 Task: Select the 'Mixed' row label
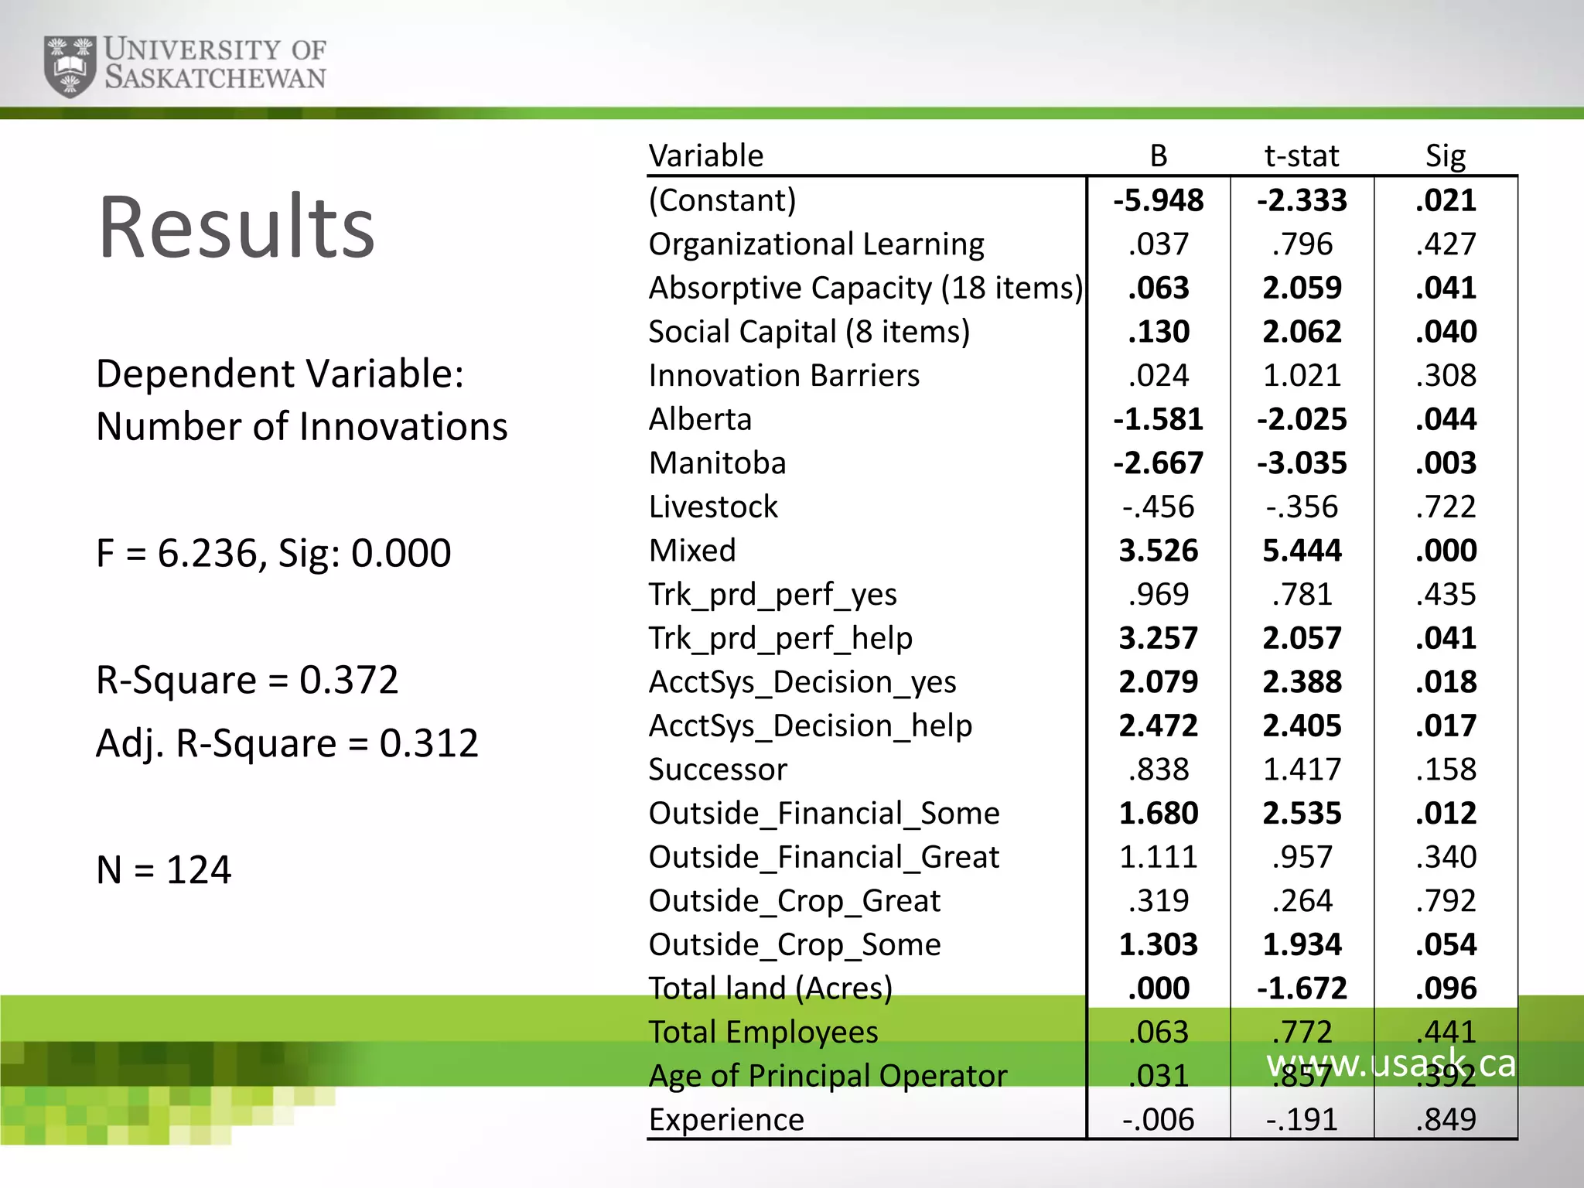pyautogui.click(x=692, y=551)
